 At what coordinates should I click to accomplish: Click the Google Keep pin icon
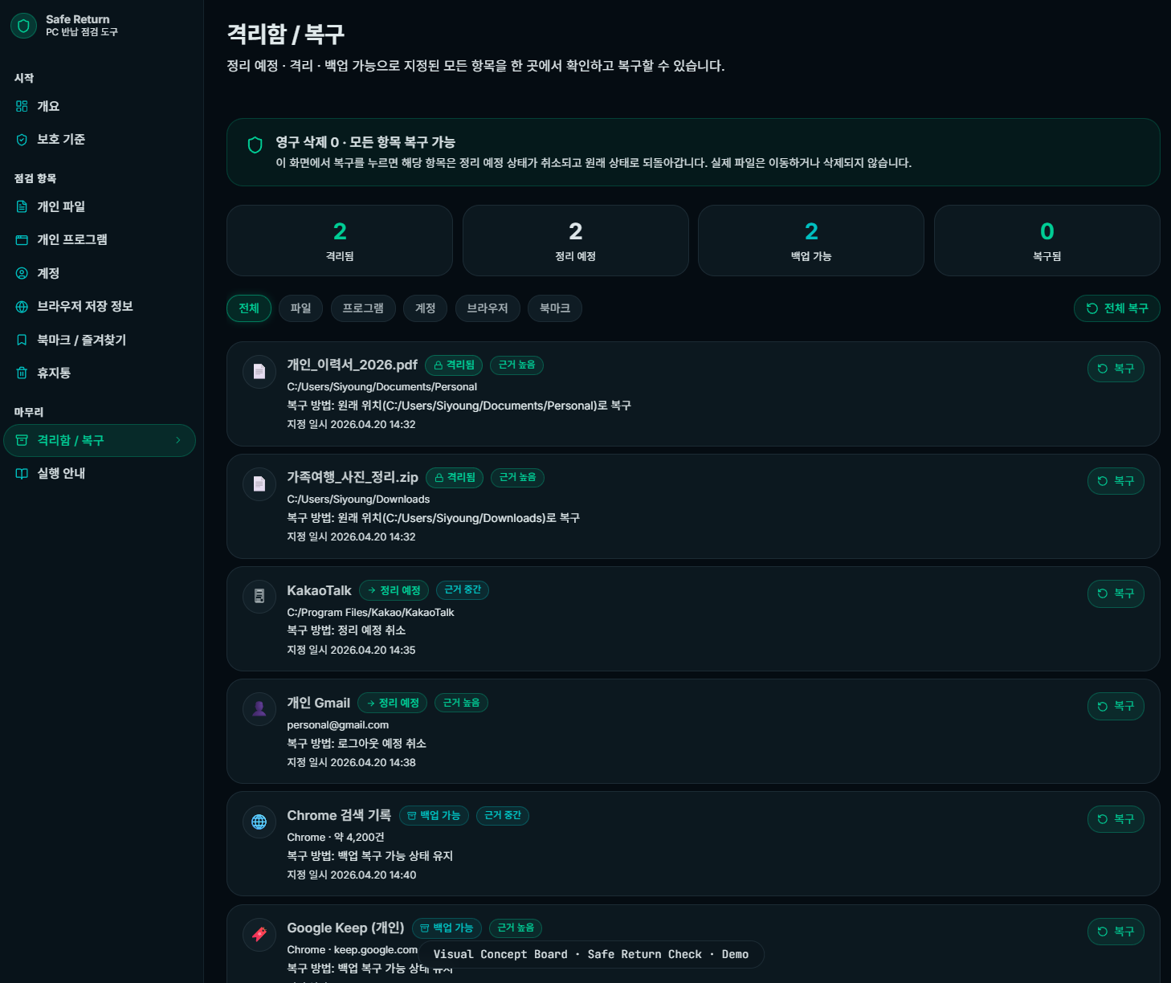click(259, 934)
